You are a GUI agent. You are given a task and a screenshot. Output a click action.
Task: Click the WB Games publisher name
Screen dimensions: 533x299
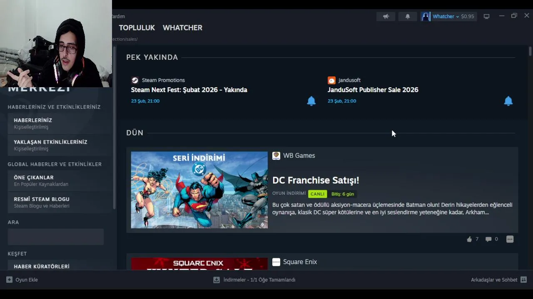[x=299, y=156]
